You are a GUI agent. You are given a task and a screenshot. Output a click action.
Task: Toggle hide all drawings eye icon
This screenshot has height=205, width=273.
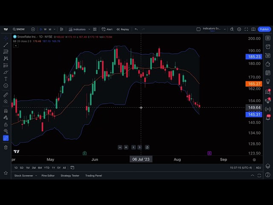(6, 131)
